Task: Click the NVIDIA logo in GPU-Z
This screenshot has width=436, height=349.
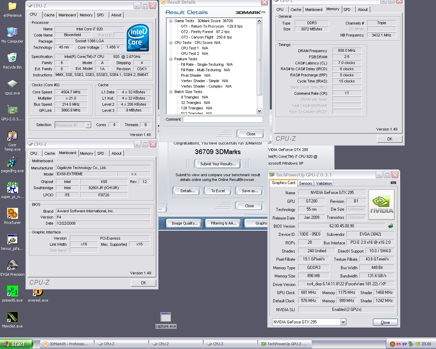Action: (x=381, y=205)
